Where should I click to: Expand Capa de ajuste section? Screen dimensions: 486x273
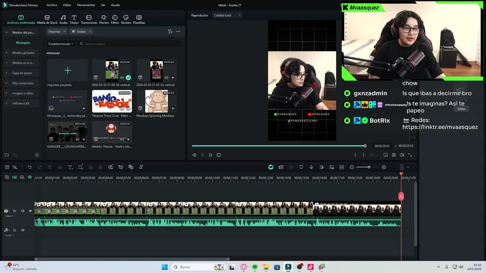pos(6,73)
